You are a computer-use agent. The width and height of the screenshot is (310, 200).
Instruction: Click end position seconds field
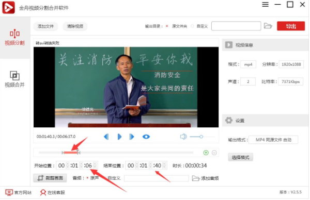(158, 165)
